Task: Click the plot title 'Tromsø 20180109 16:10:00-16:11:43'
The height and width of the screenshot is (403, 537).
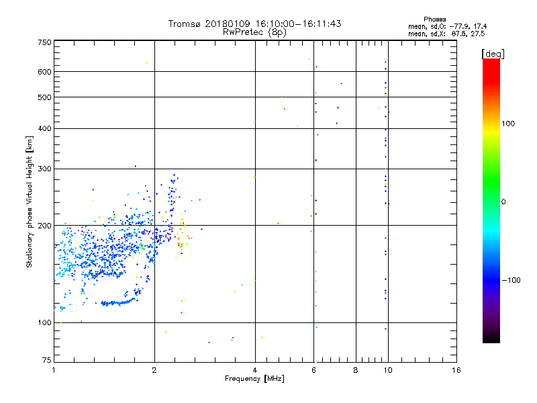Action: point(254,24)
